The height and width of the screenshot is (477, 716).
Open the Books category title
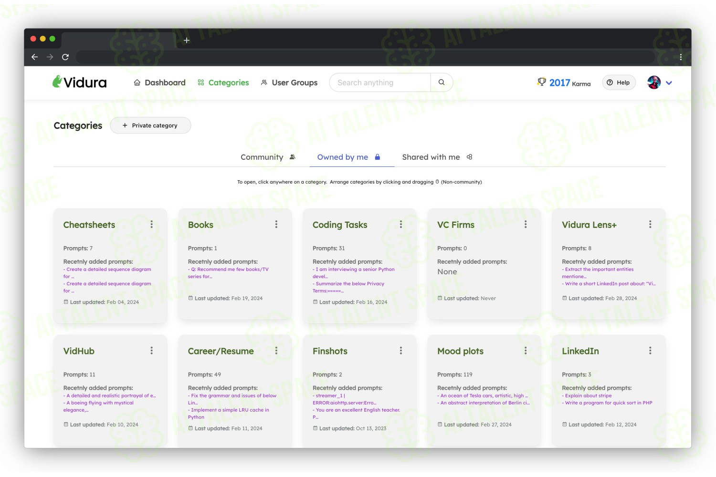tap(200, 225)
